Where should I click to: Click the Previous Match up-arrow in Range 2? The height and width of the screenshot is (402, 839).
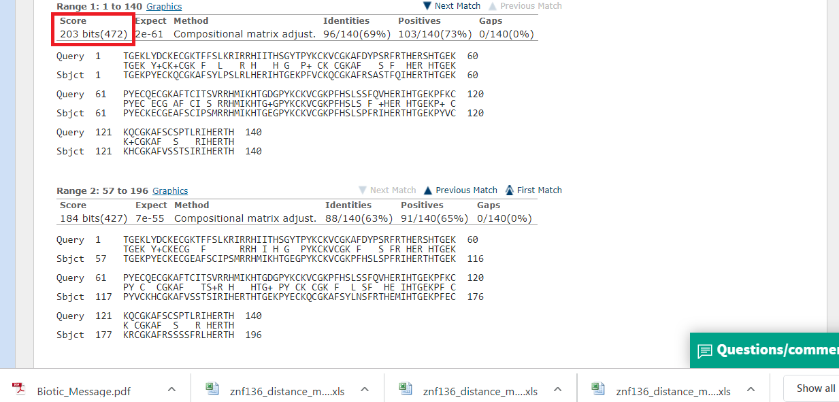[428, 190]
